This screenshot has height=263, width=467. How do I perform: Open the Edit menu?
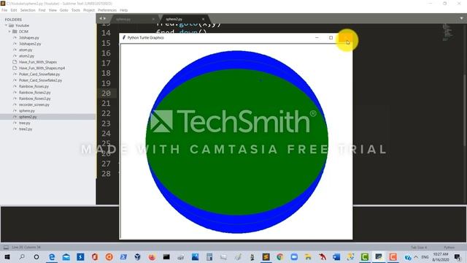click(x=14, y=10)
